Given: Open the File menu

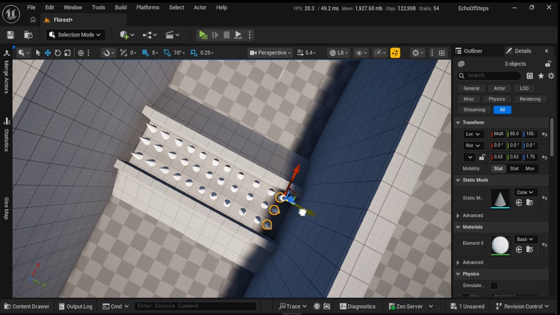Looking at the screenshot, I should 31,7.
